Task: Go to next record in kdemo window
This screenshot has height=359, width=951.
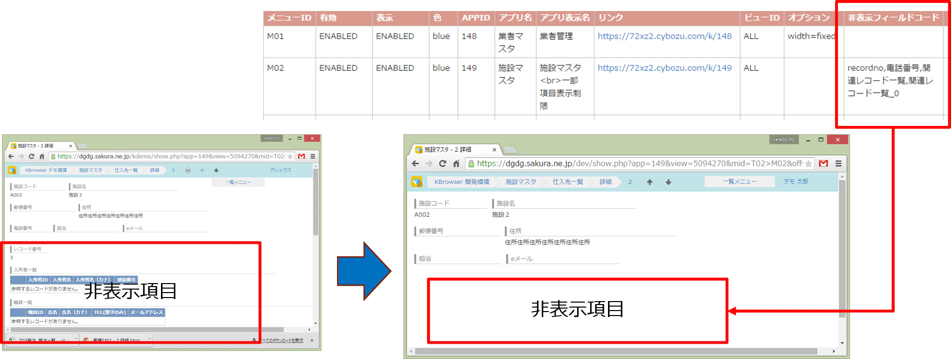Action: pyautogui.click(x=216, y=170)
